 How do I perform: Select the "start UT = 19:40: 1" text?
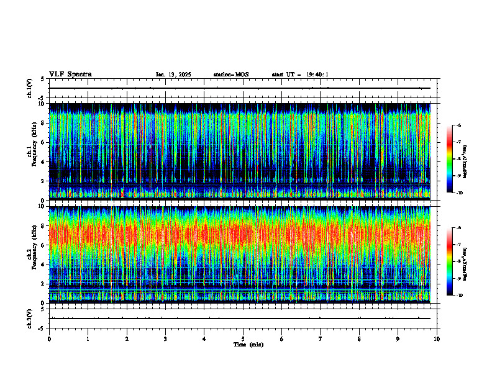[x=300, y=75]
